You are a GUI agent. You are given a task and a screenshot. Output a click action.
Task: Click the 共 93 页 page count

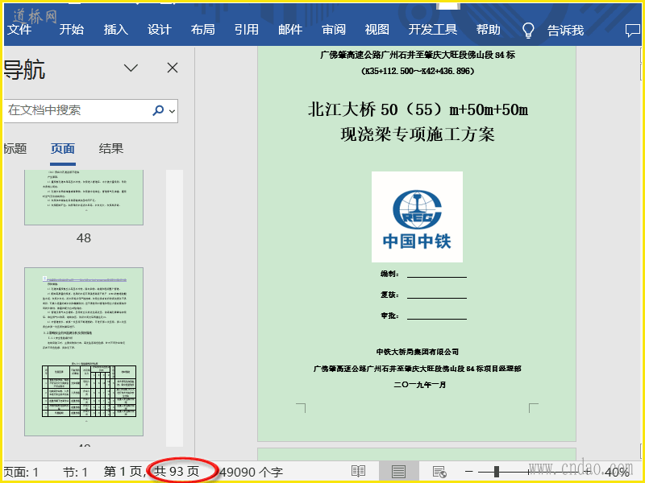[x=177, y=471]
